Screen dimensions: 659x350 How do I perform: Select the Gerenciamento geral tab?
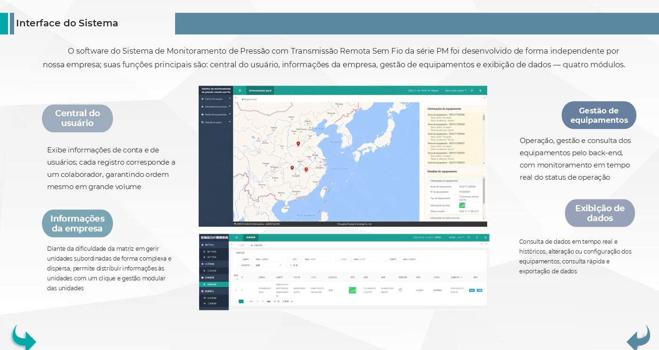260,90
